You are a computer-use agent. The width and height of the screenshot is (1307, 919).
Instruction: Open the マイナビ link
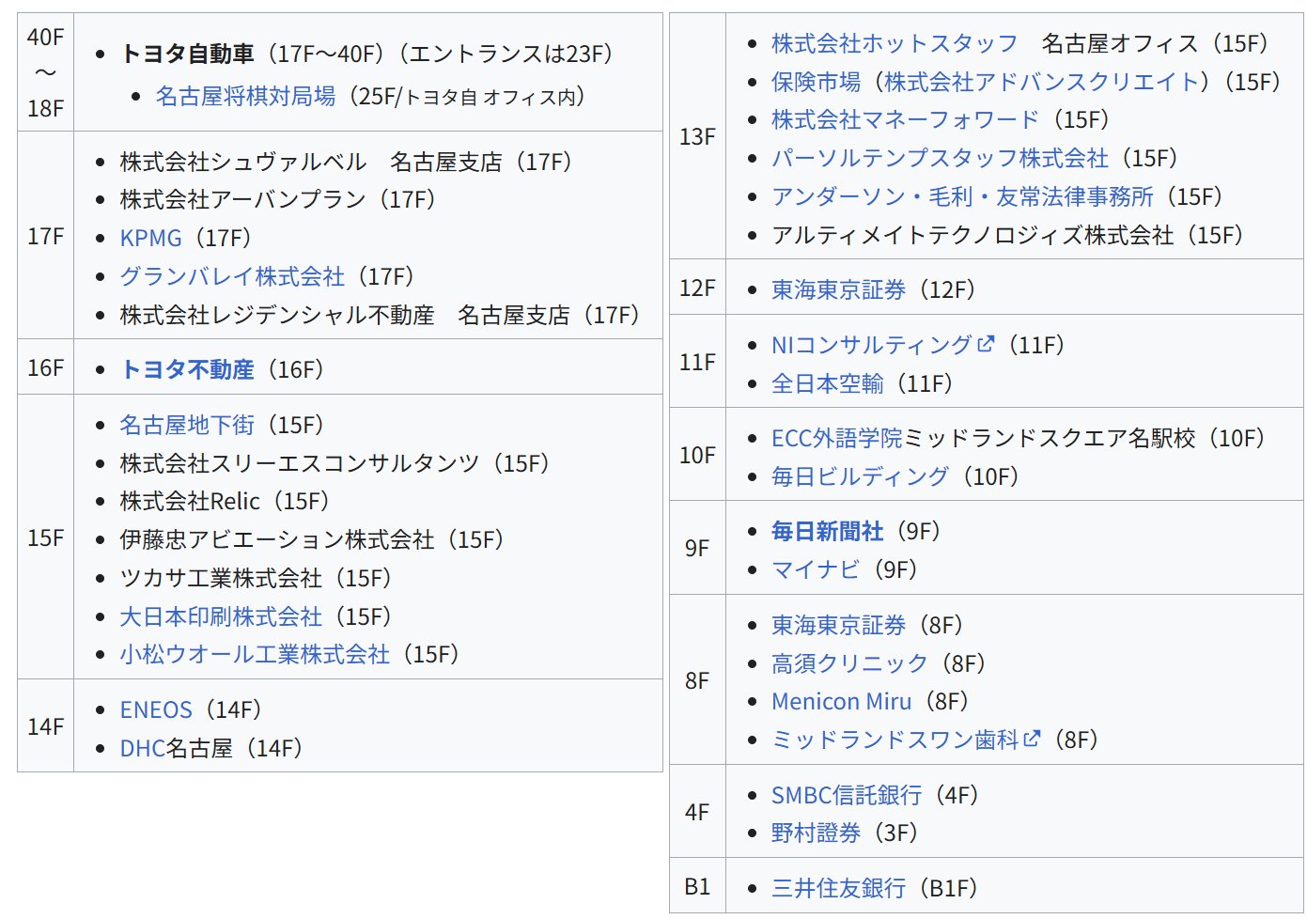(x=816, y=569)
